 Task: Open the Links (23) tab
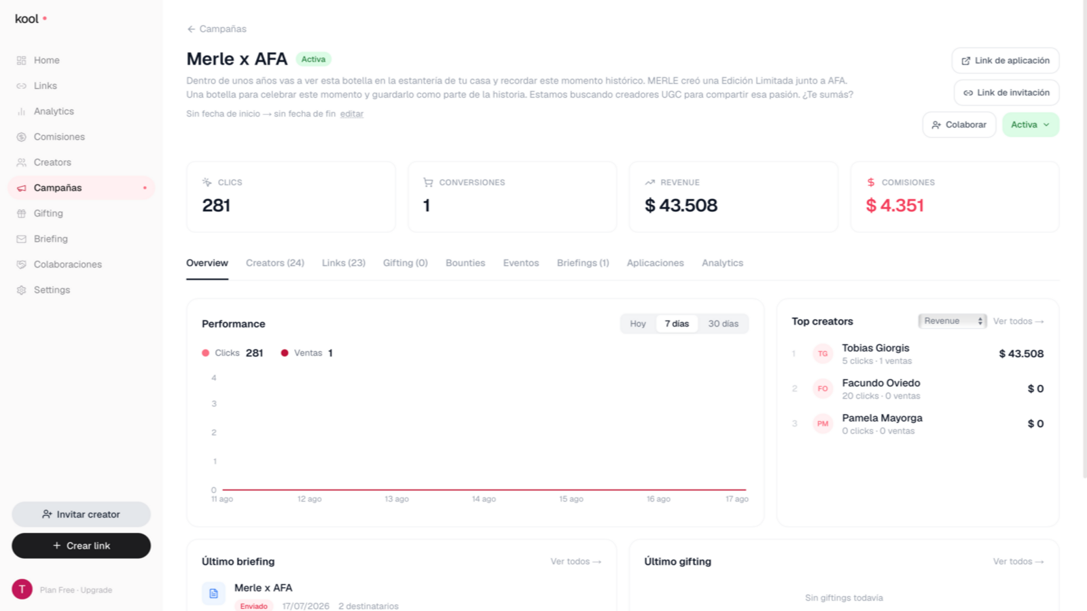(x=344, y=263)
